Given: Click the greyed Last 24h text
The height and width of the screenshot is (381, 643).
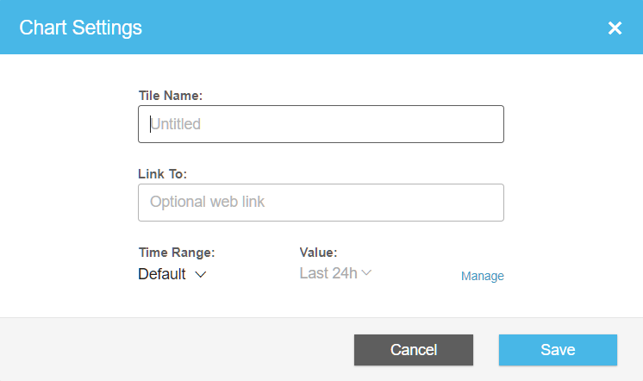Looking at the screenshot, I should (x=328, y=273).
